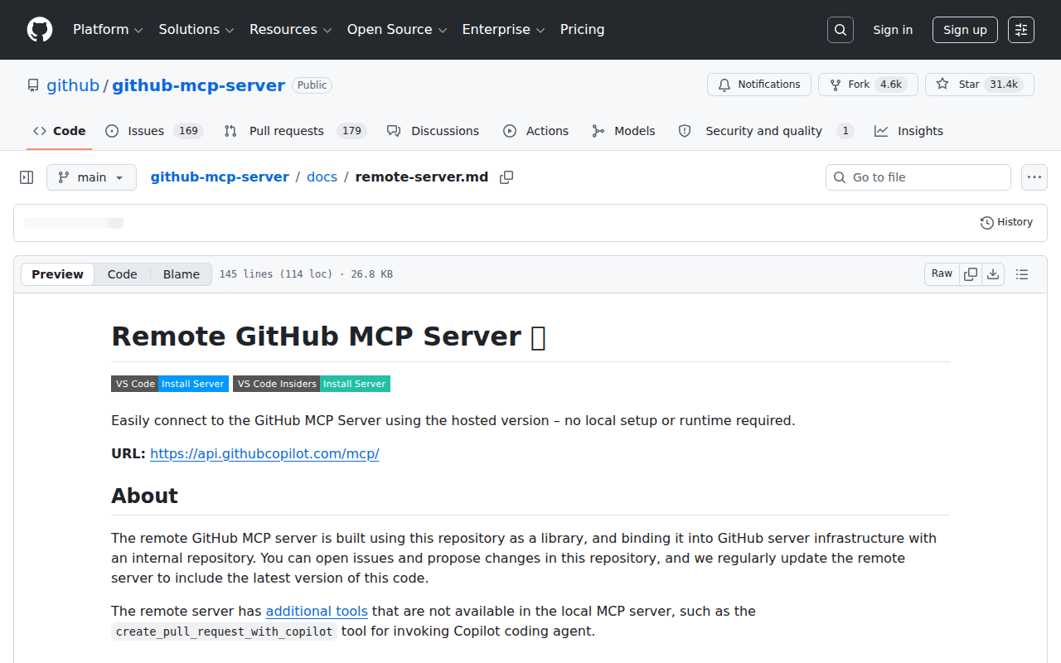Switch to the Code repository tab
Image resolution: width=1061 pixels, height=663 pixels.
(x=60, y=131)
